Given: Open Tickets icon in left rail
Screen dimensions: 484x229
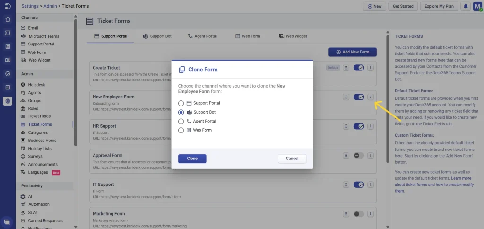Looking at the screenshot, I should (x=8, y=33).
